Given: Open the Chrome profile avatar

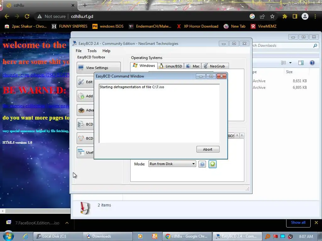Looking at the screenshot, I should [x=305, y=16].
